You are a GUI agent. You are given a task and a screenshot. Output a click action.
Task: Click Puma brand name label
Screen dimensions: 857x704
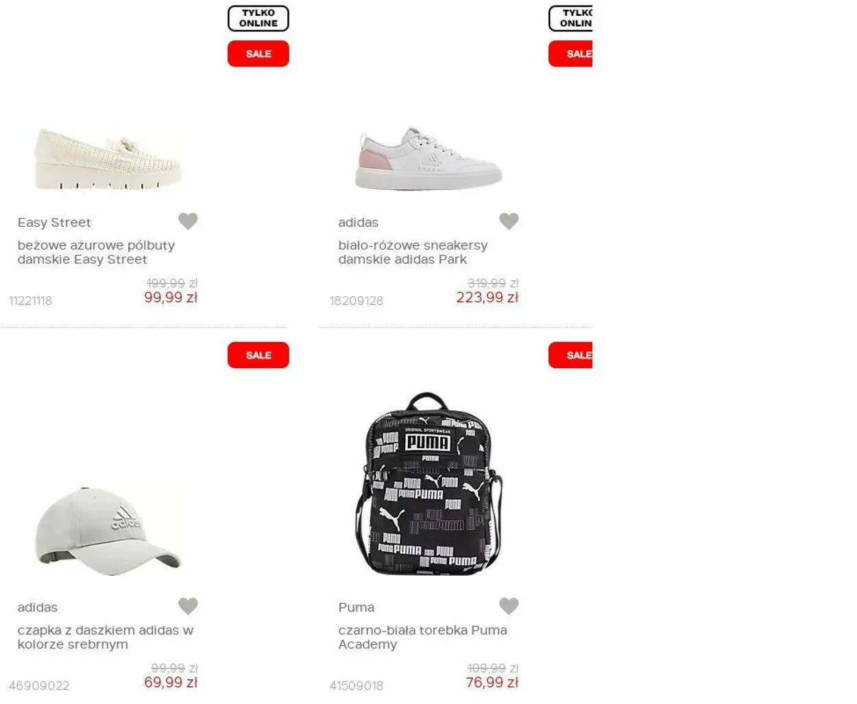(x=357, y=607)
